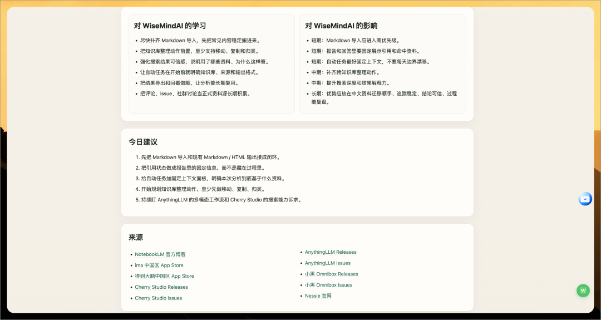Open the Nessie 官网 link
Viewport: 601px width, 320px height.
(318, 296)
